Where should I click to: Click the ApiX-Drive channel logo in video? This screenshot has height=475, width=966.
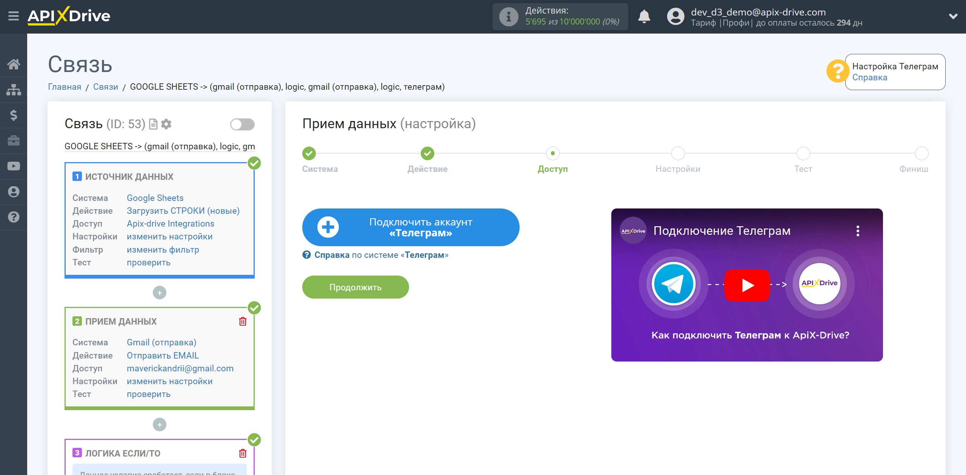(x=633, y=231)
